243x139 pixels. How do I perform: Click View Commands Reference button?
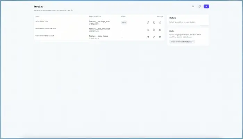click(182, 42)
